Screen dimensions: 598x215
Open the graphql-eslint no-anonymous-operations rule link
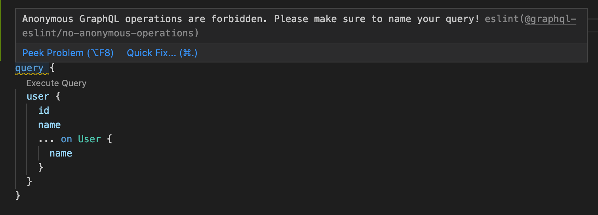click(x=550, y=19)
